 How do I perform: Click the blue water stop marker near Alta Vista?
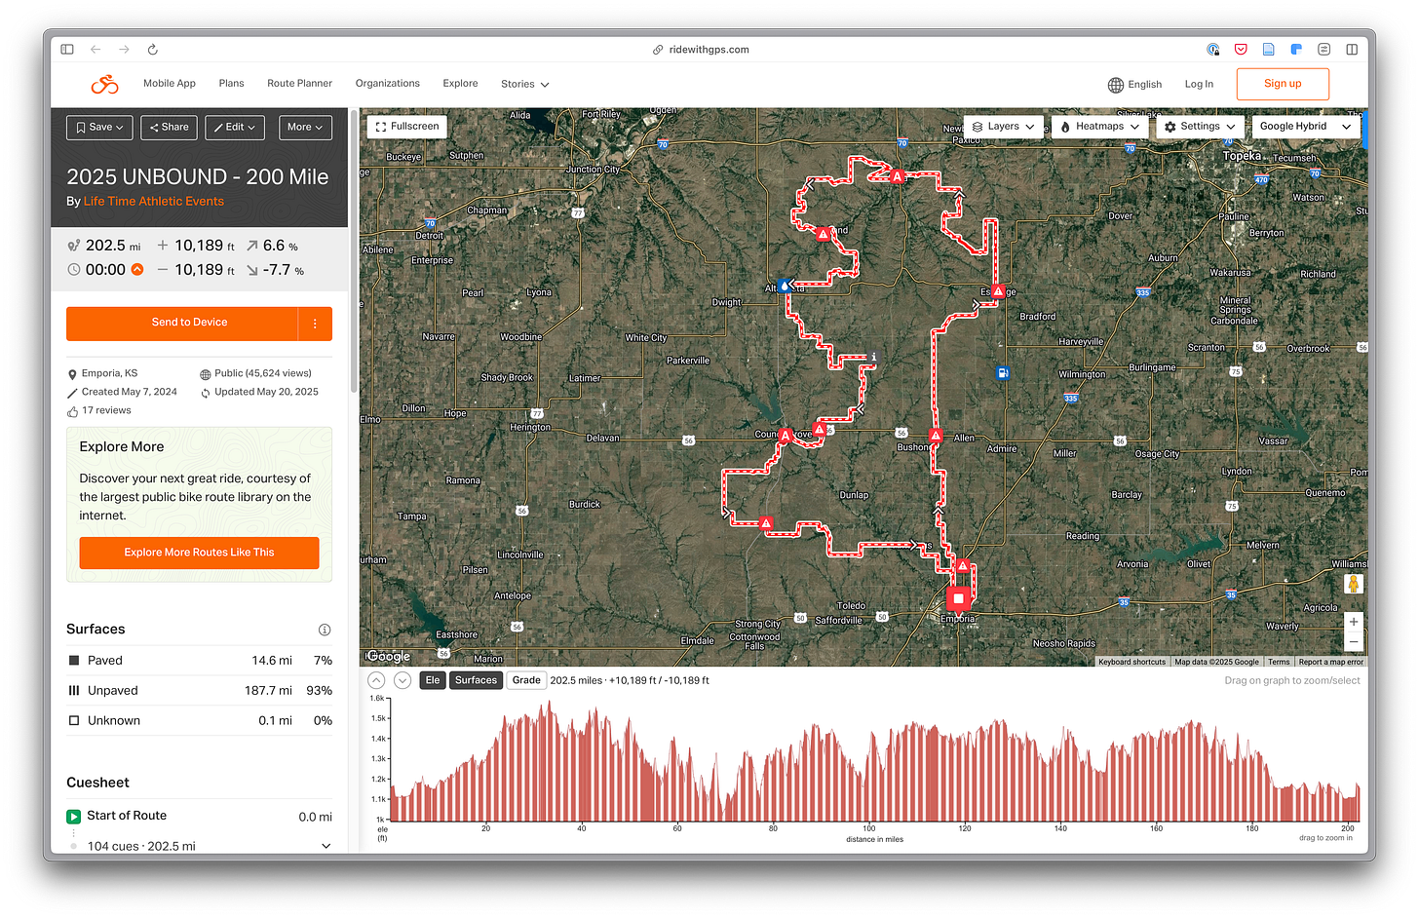point(784,286)
